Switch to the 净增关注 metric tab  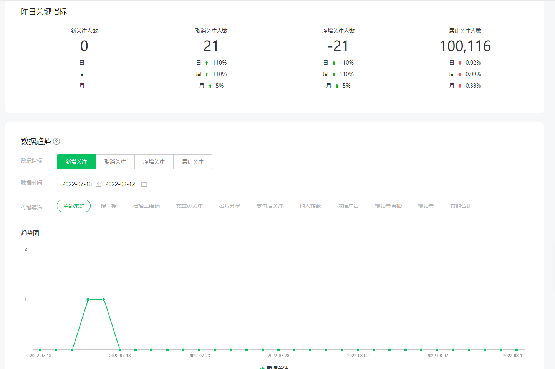[x=154, y=162]
